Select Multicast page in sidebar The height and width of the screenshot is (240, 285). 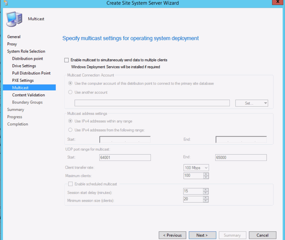pyautogui.click(x=29, y=88)
